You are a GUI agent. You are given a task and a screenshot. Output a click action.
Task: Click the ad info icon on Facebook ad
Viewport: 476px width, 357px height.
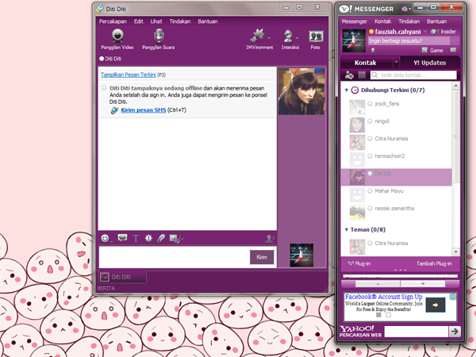453,297
